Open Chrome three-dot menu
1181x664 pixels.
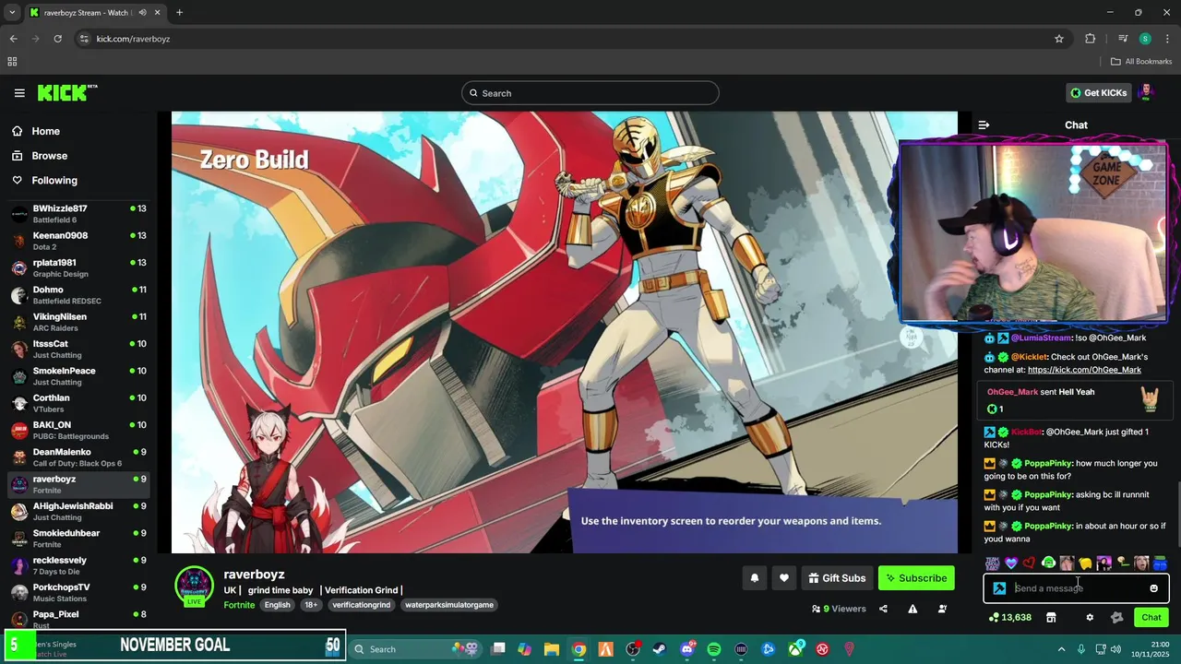[1166, 39]
